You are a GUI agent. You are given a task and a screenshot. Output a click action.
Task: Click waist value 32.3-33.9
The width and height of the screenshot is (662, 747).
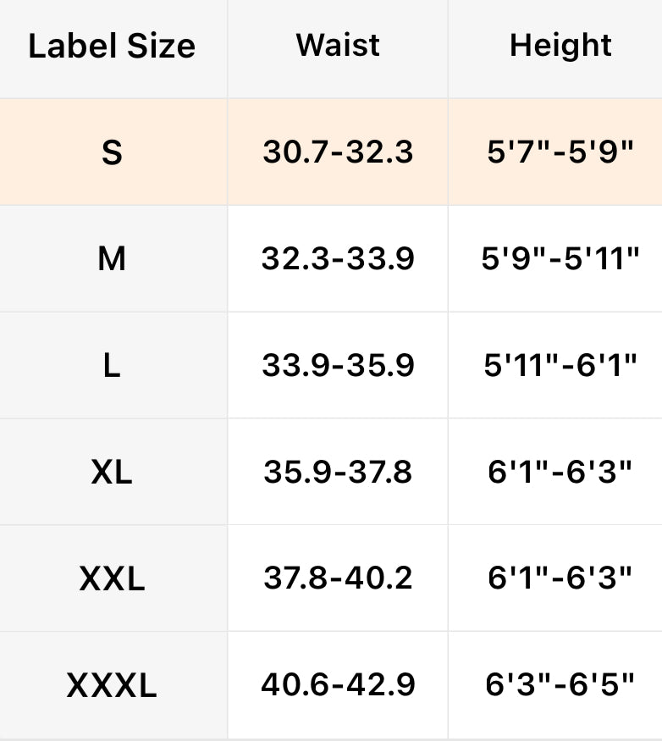(x=338, y=259)
